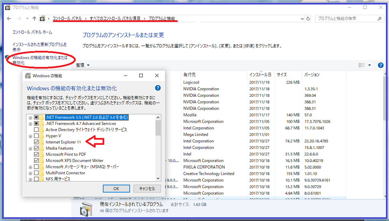The image size is (389, 221).
Task: Open the view options dropdown arrow
Action: (x=369, y=65)
